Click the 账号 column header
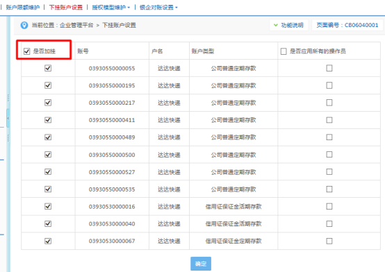The height and width of the screenshot is (272, 385). click(83, 51)
